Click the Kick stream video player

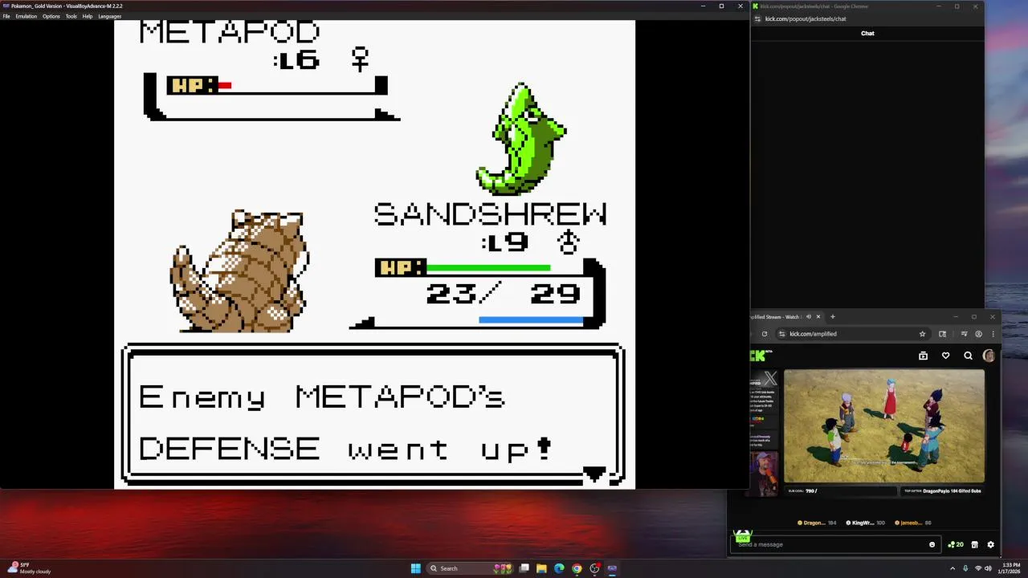point(883,425)
